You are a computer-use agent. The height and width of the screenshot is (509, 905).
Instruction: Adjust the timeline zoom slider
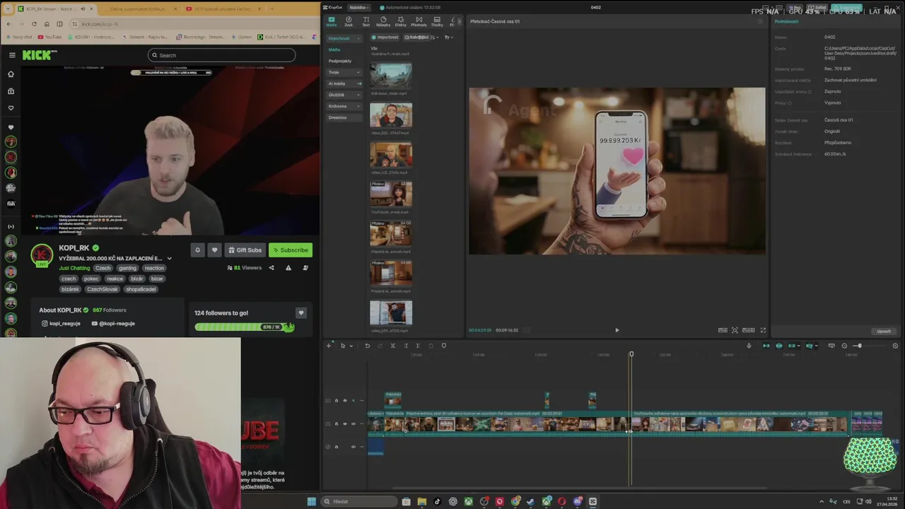point(859,346)
